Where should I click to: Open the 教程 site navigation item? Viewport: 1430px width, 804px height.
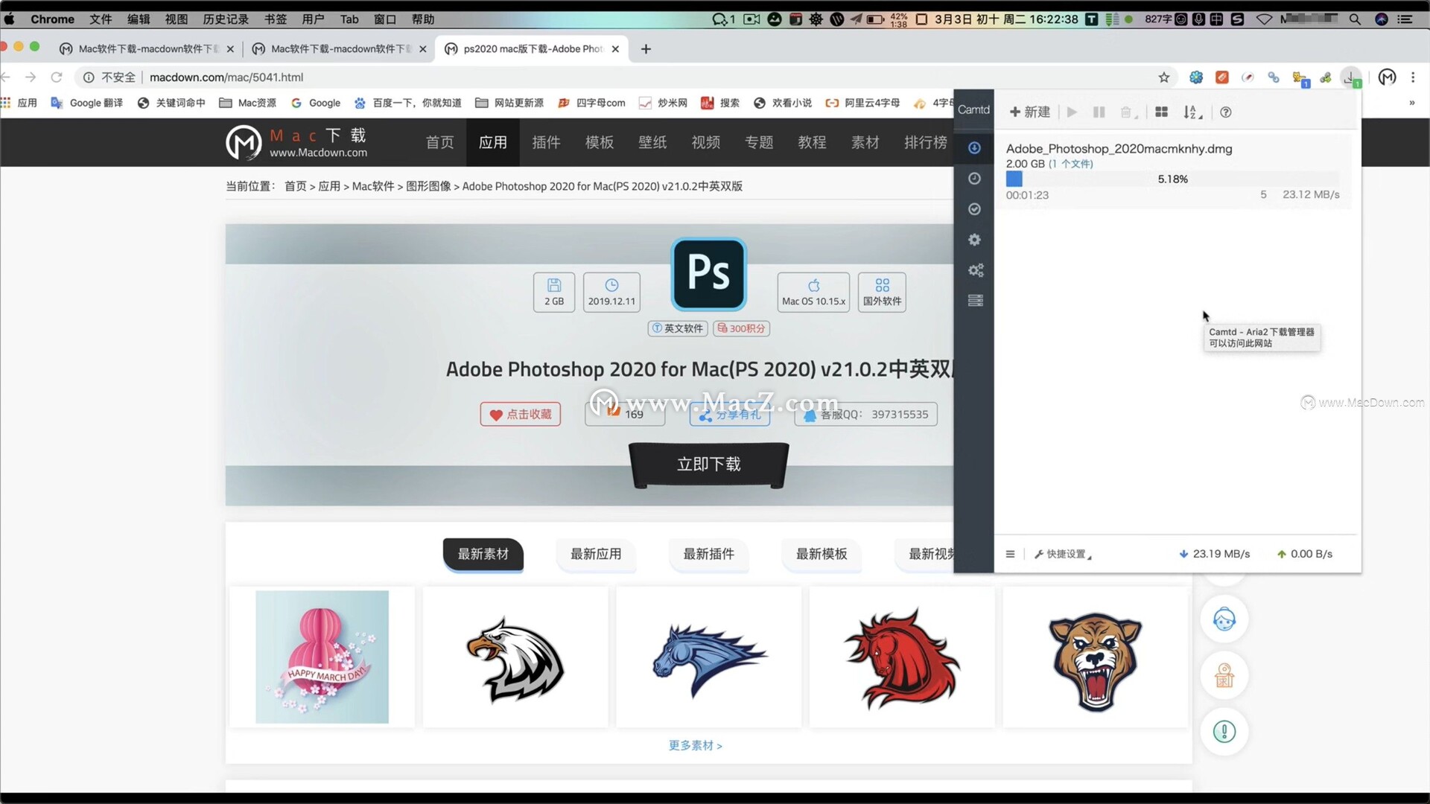(812, 142)
